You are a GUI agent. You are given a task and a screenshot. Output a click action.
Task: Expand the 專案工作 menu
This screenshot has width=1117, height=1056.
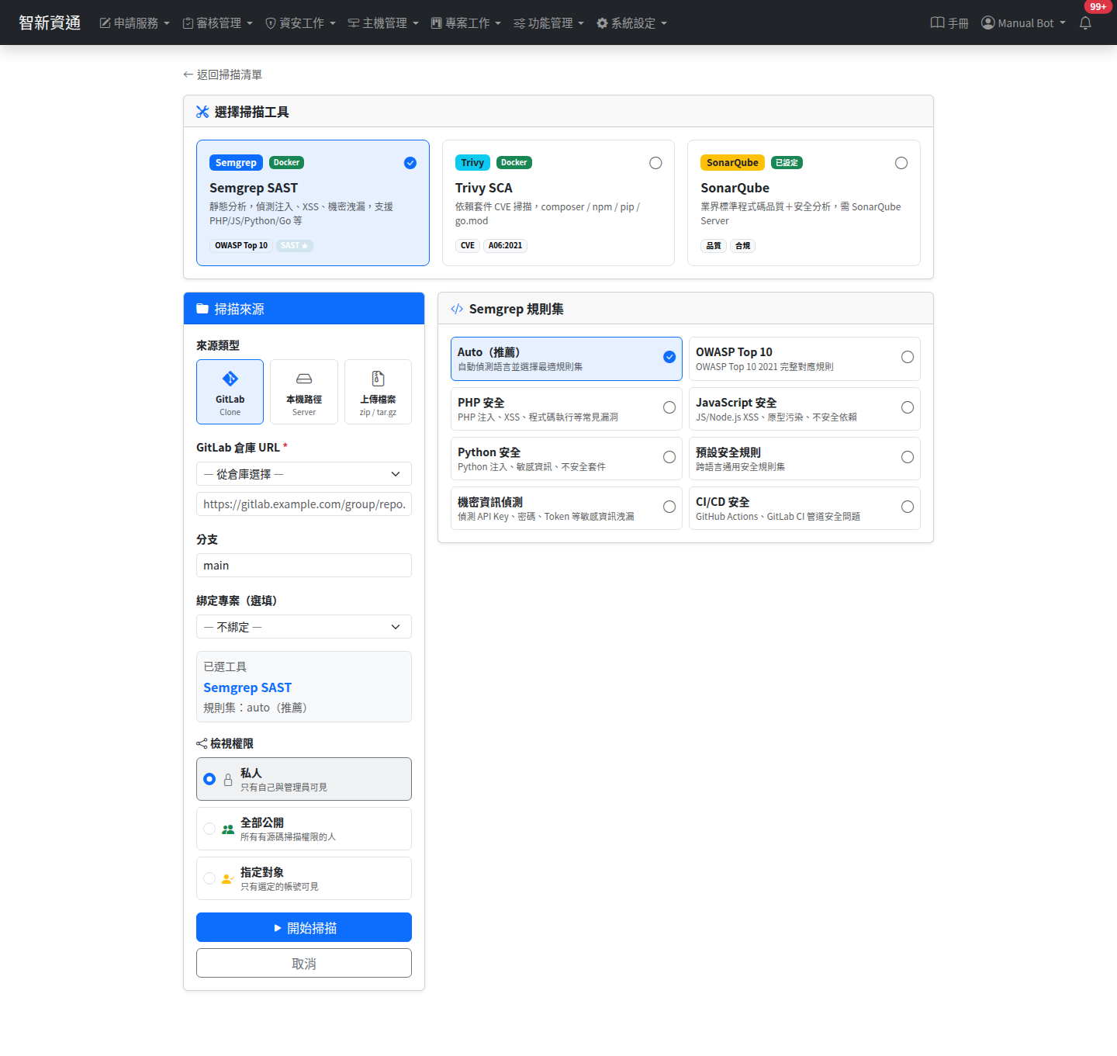tap(466, 23)
